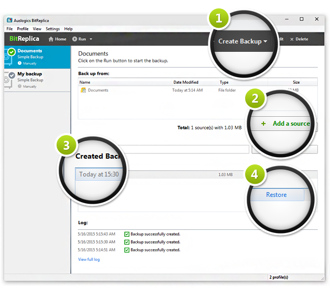Click the Auslogics BitReplica app icon in title bar
This screenshot has height=288, width=330.
tap(9, 20)
